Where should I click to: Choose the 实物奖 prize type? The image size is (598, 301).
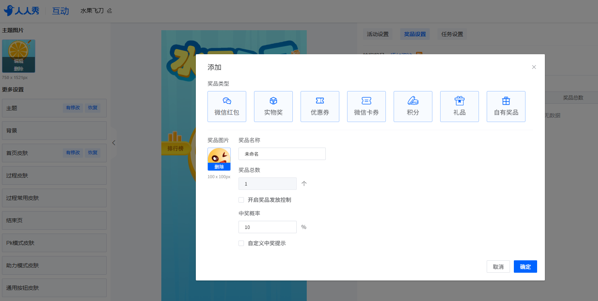click(273, 107)
